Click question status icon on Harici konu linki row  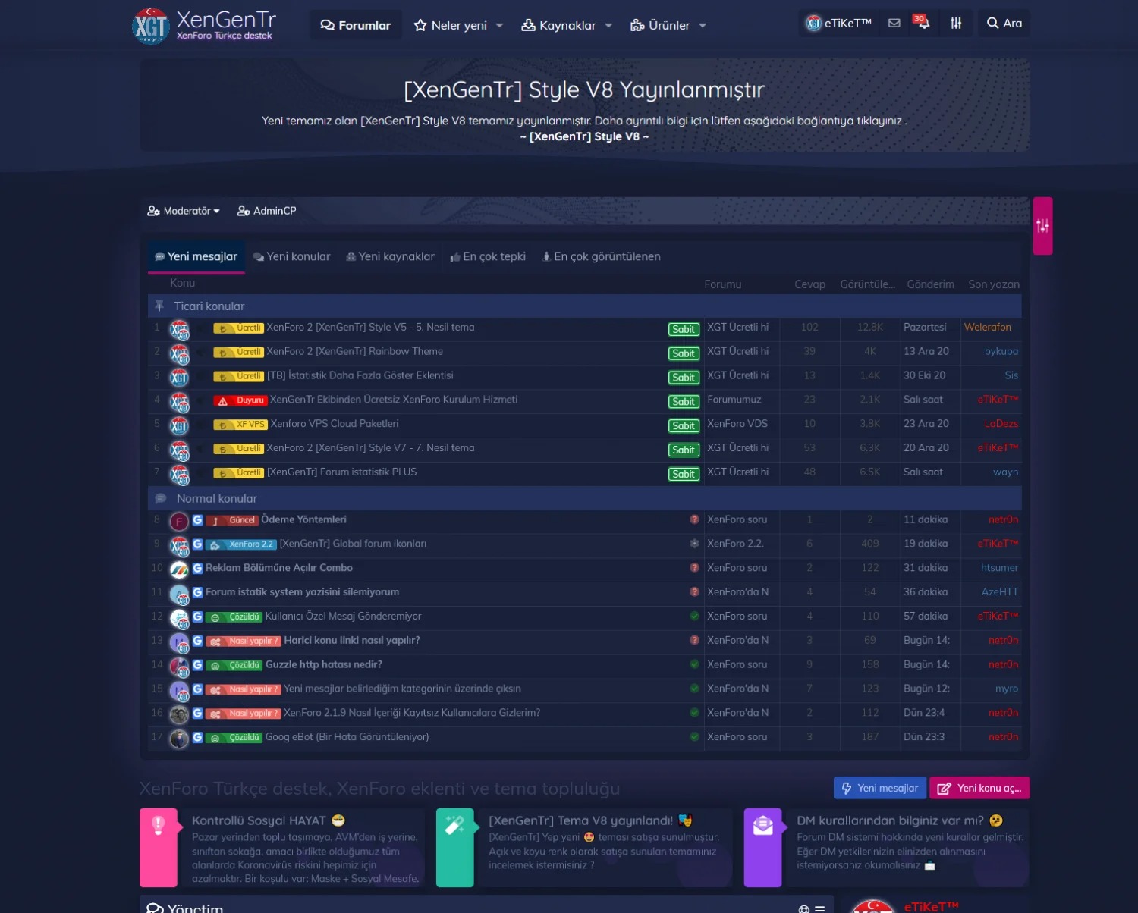[694, 641]
